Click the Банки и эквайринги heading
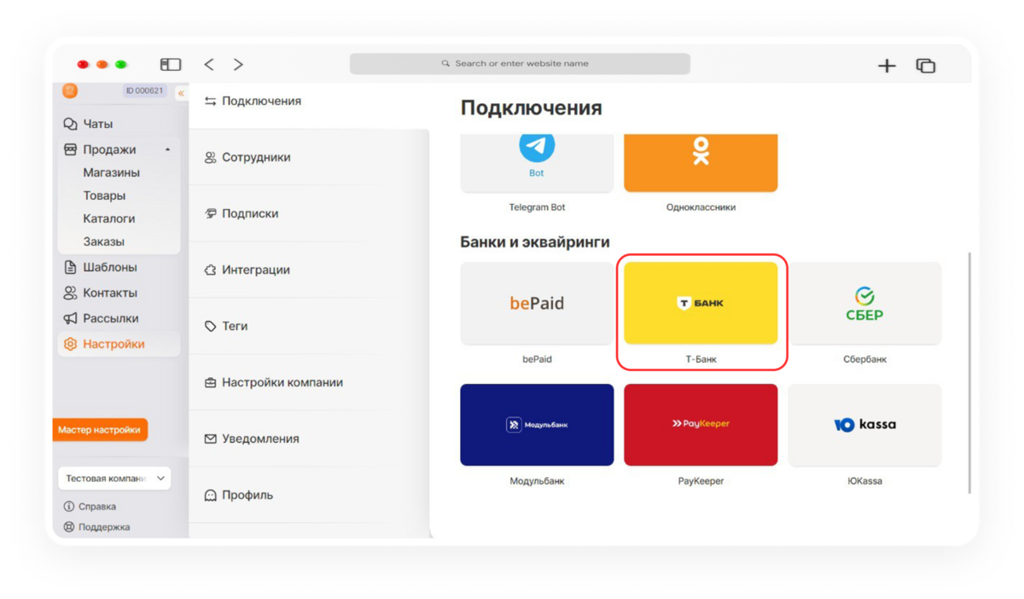 pos(535,242)
